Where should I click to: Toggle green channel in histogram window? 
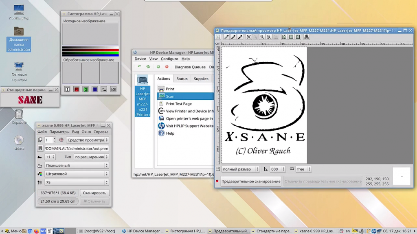tap(86, 90)
